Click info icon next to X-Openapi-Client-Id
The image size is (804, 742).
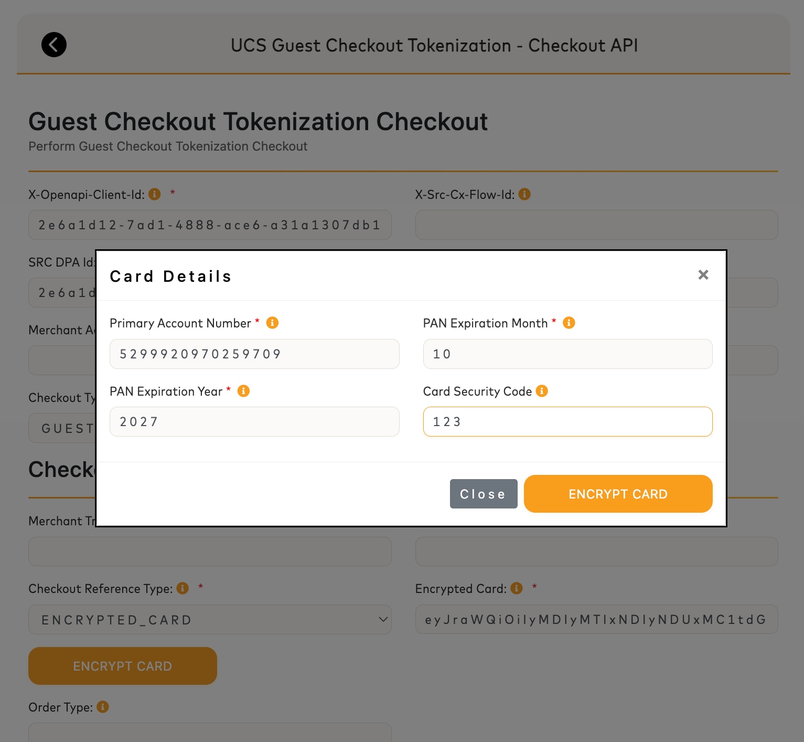click(155, 194)
